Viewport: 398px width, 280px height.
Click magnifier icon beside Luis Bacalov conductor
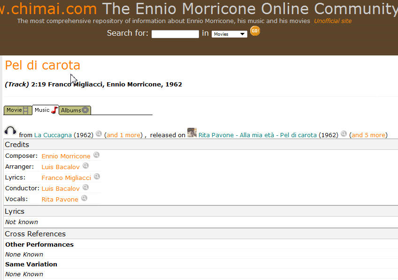86,187
